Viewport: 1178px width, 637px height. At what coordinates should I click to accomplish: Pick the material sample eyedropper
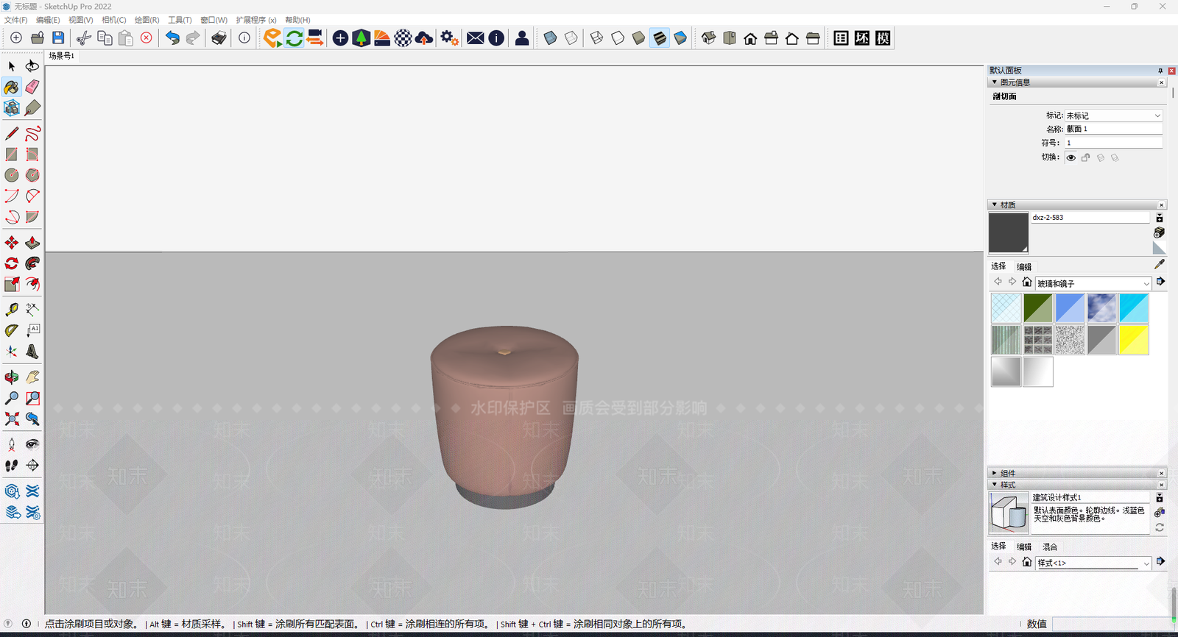tap(1159, 264)
